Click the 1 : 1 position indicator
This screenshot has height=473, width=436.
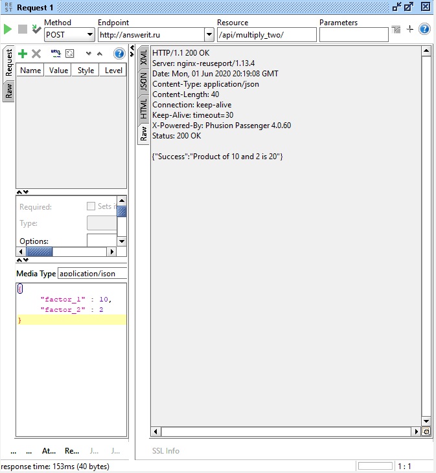point(404,467)
